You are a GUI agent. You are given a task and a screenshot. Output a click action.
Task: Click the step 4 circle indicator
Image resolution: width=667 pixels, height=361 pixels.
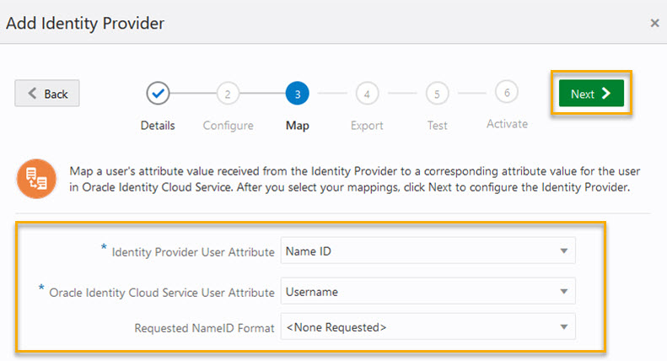[367, 93]
